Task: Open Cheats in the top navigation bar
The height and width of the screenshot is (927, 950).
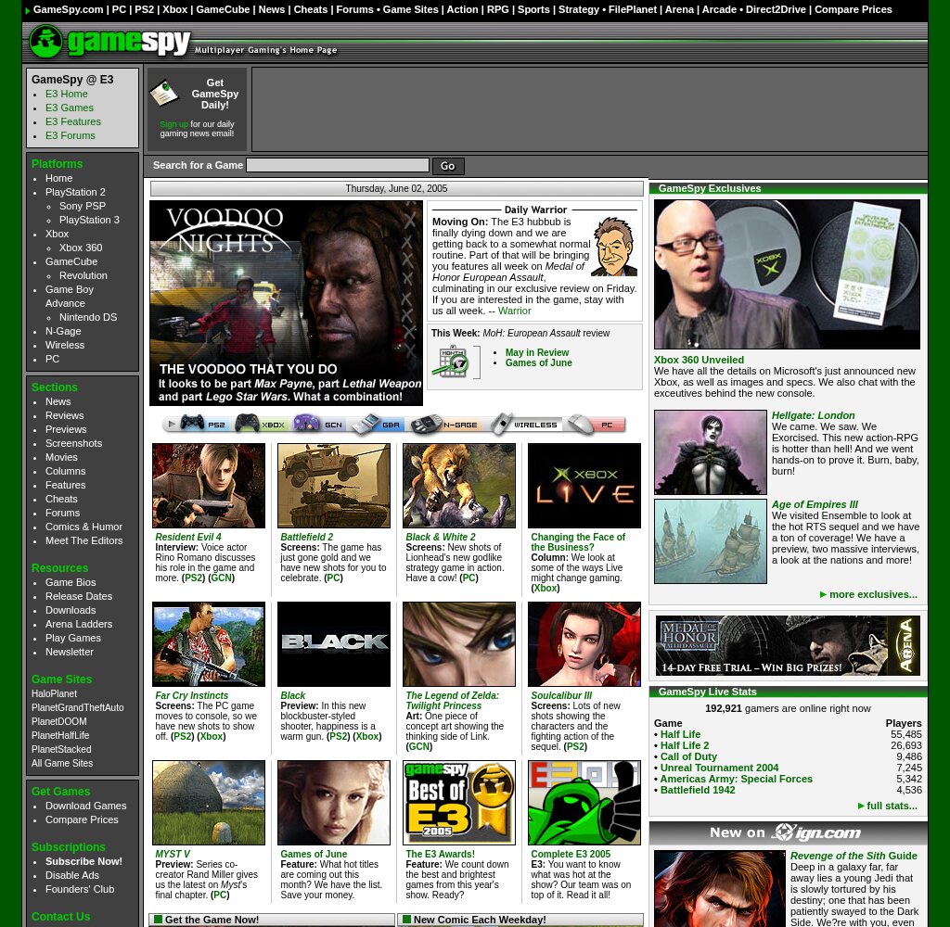Action: coord(310,9)
